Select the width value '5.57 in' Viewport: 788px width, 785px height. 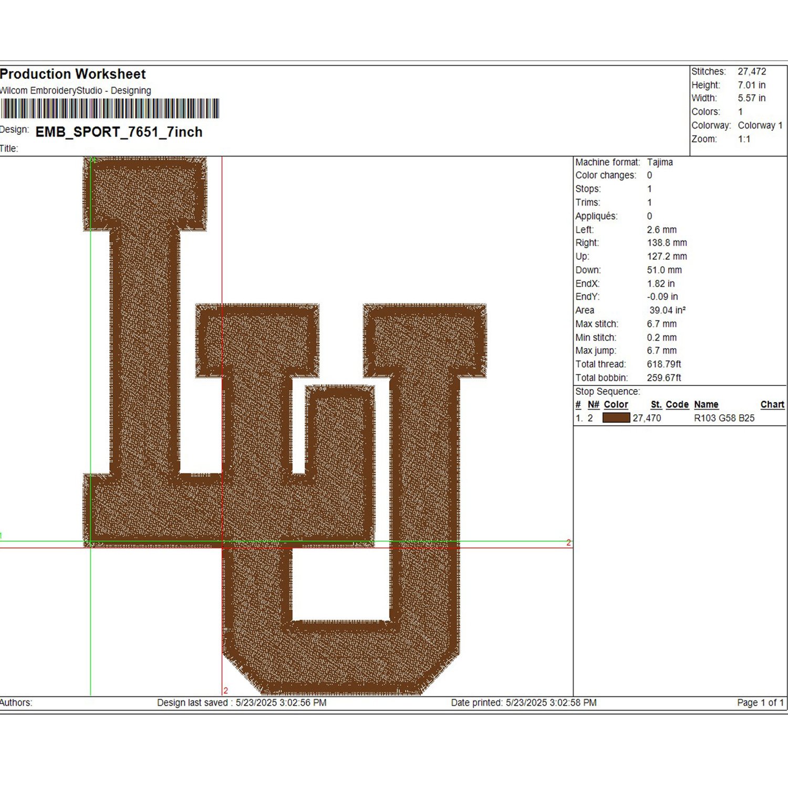752,98
